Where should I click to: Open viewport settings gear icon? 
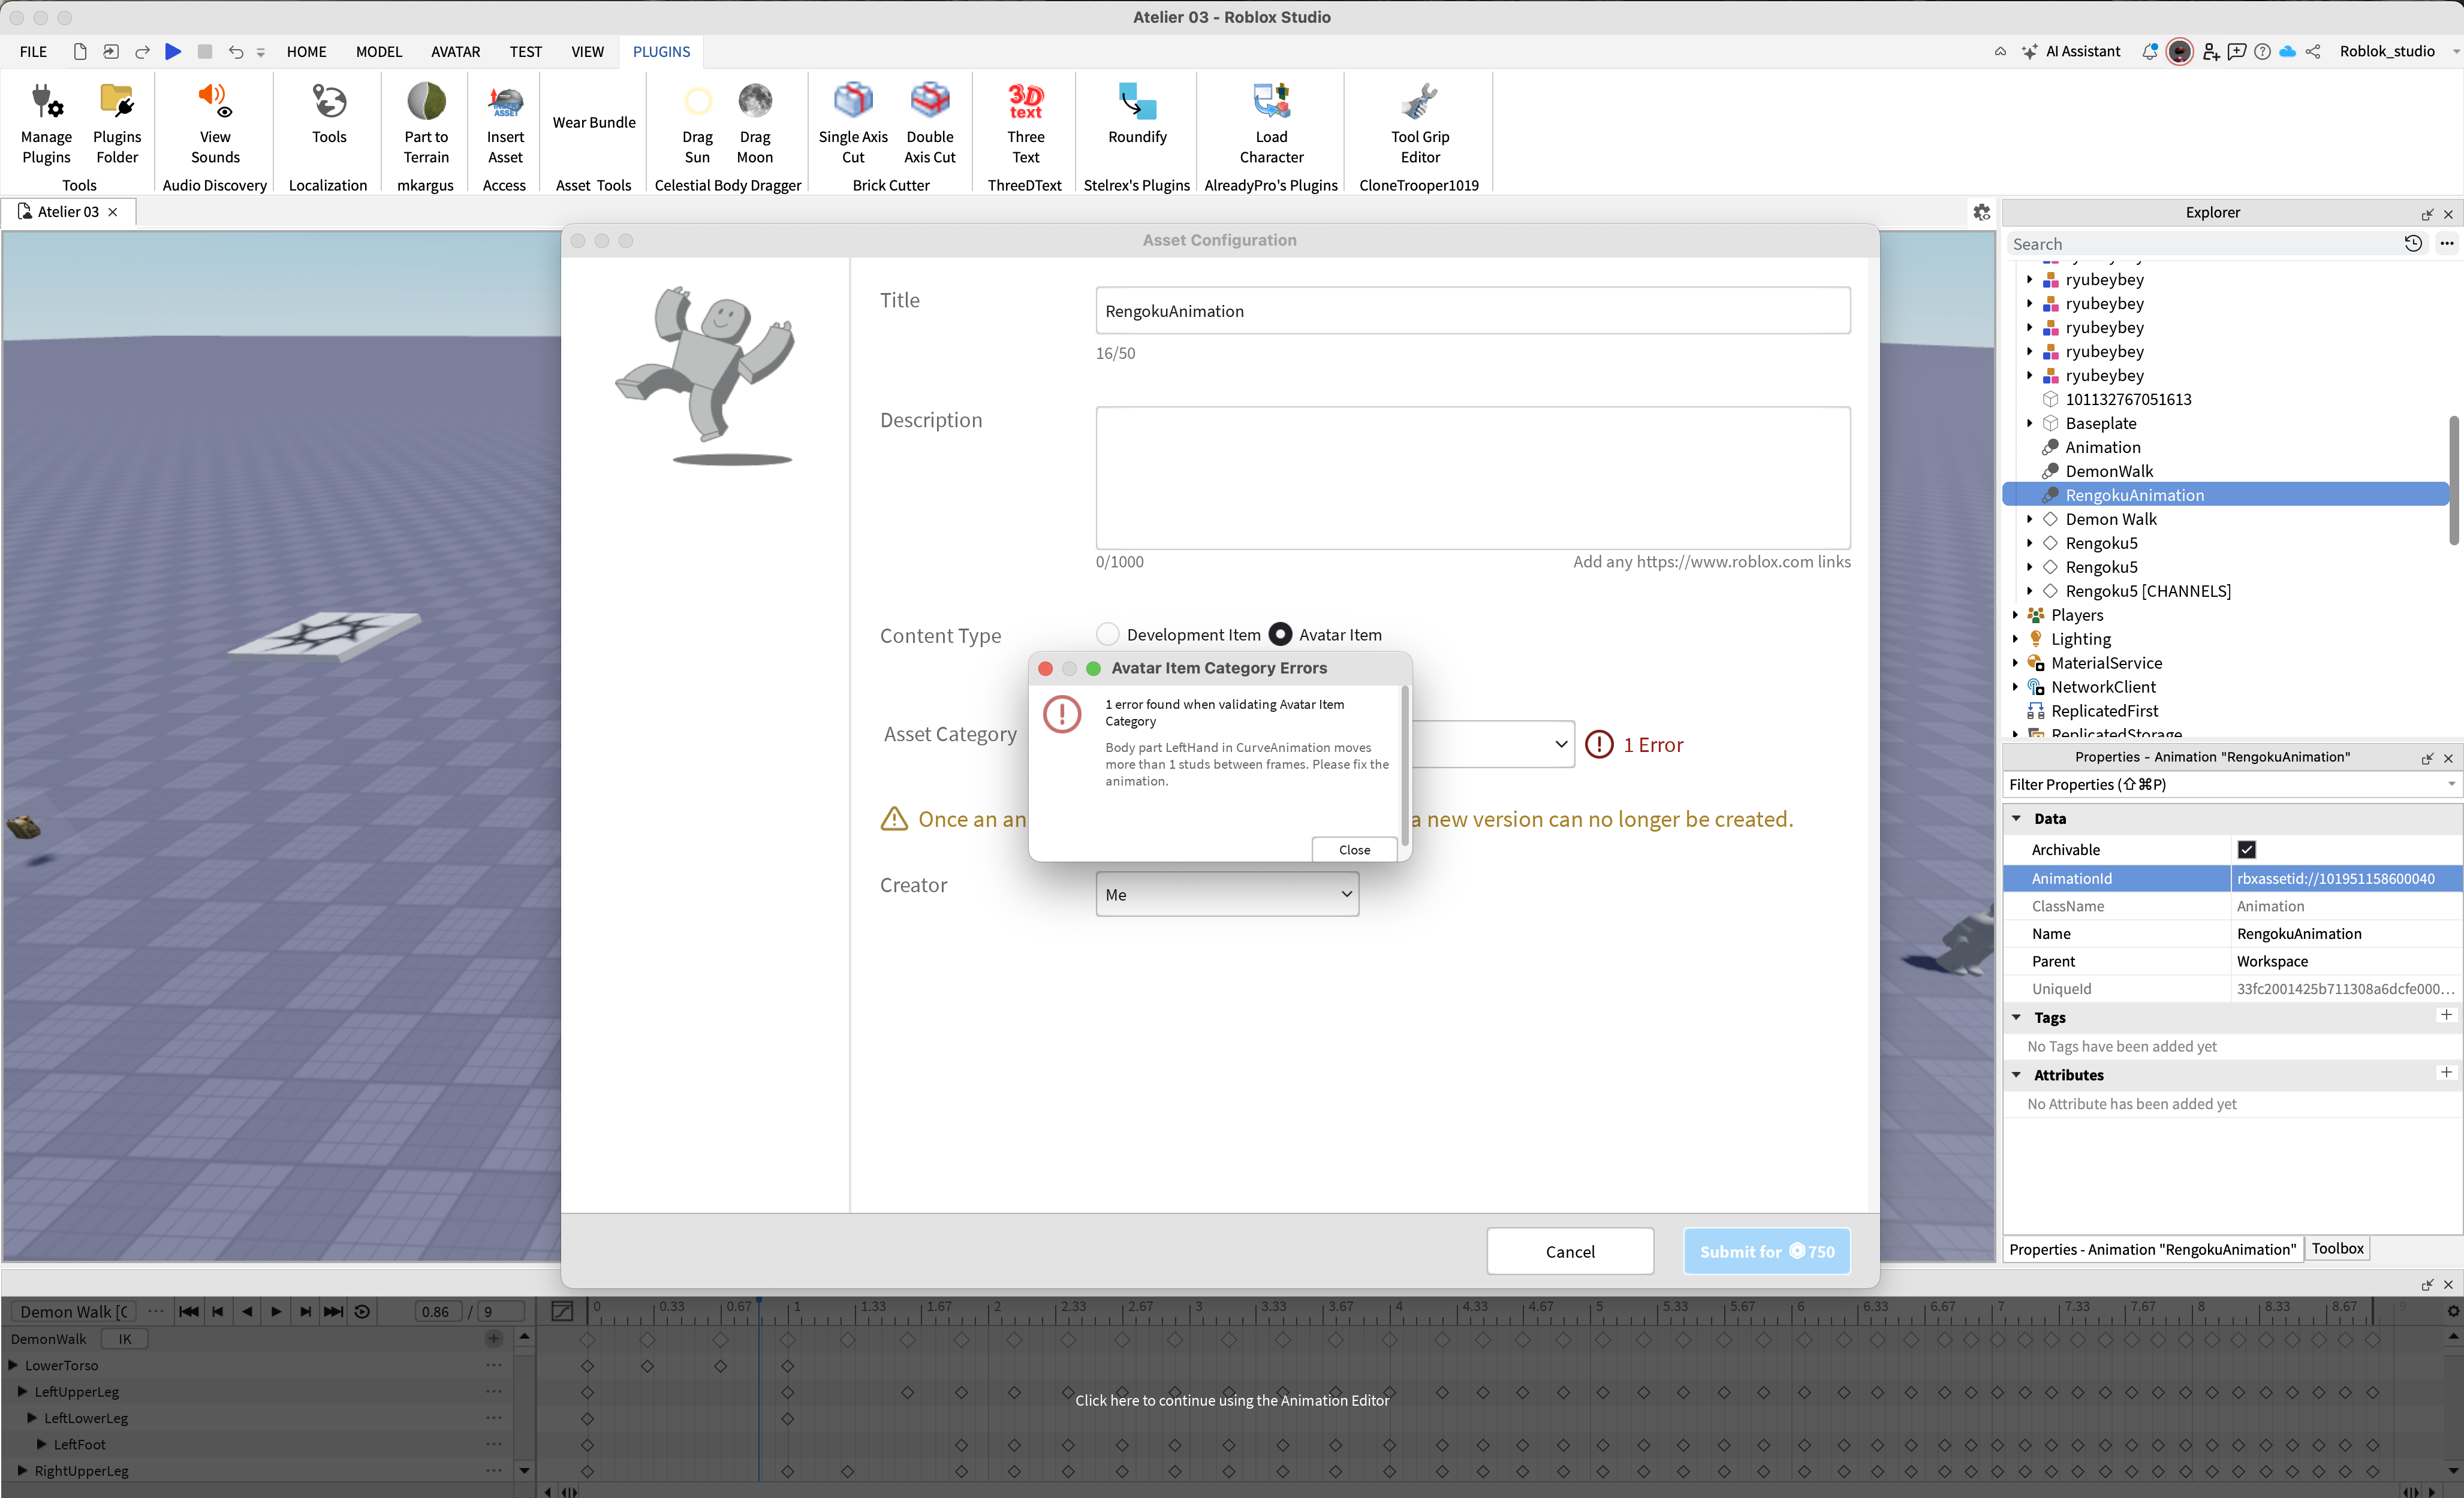tap(1982, 212)
